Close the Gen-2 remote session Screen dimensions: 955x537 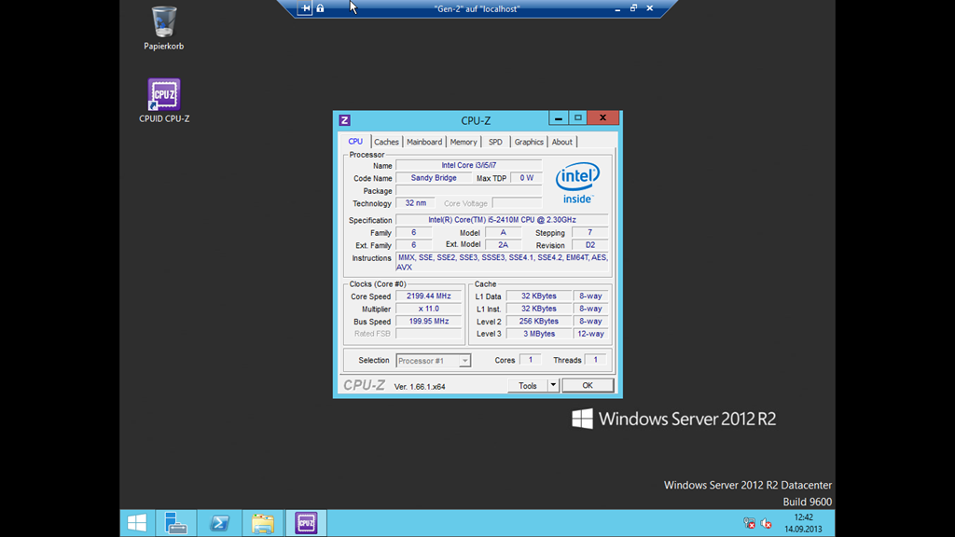(x=650, y=8)
